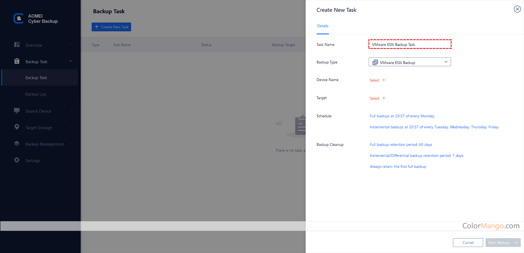Collapse the Backup Task sidebar section

click(70, 61)
